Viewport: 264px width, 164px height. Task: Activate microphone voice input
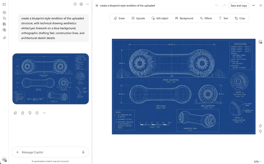pyautogui.click(x=83, y=152)
